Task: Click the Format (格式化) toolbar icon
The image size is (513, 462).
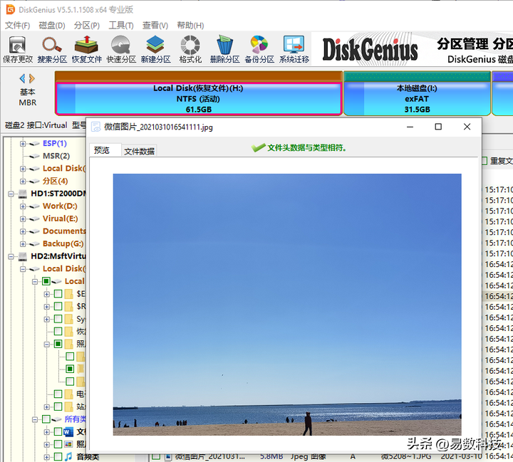Action: click(190, 49)
